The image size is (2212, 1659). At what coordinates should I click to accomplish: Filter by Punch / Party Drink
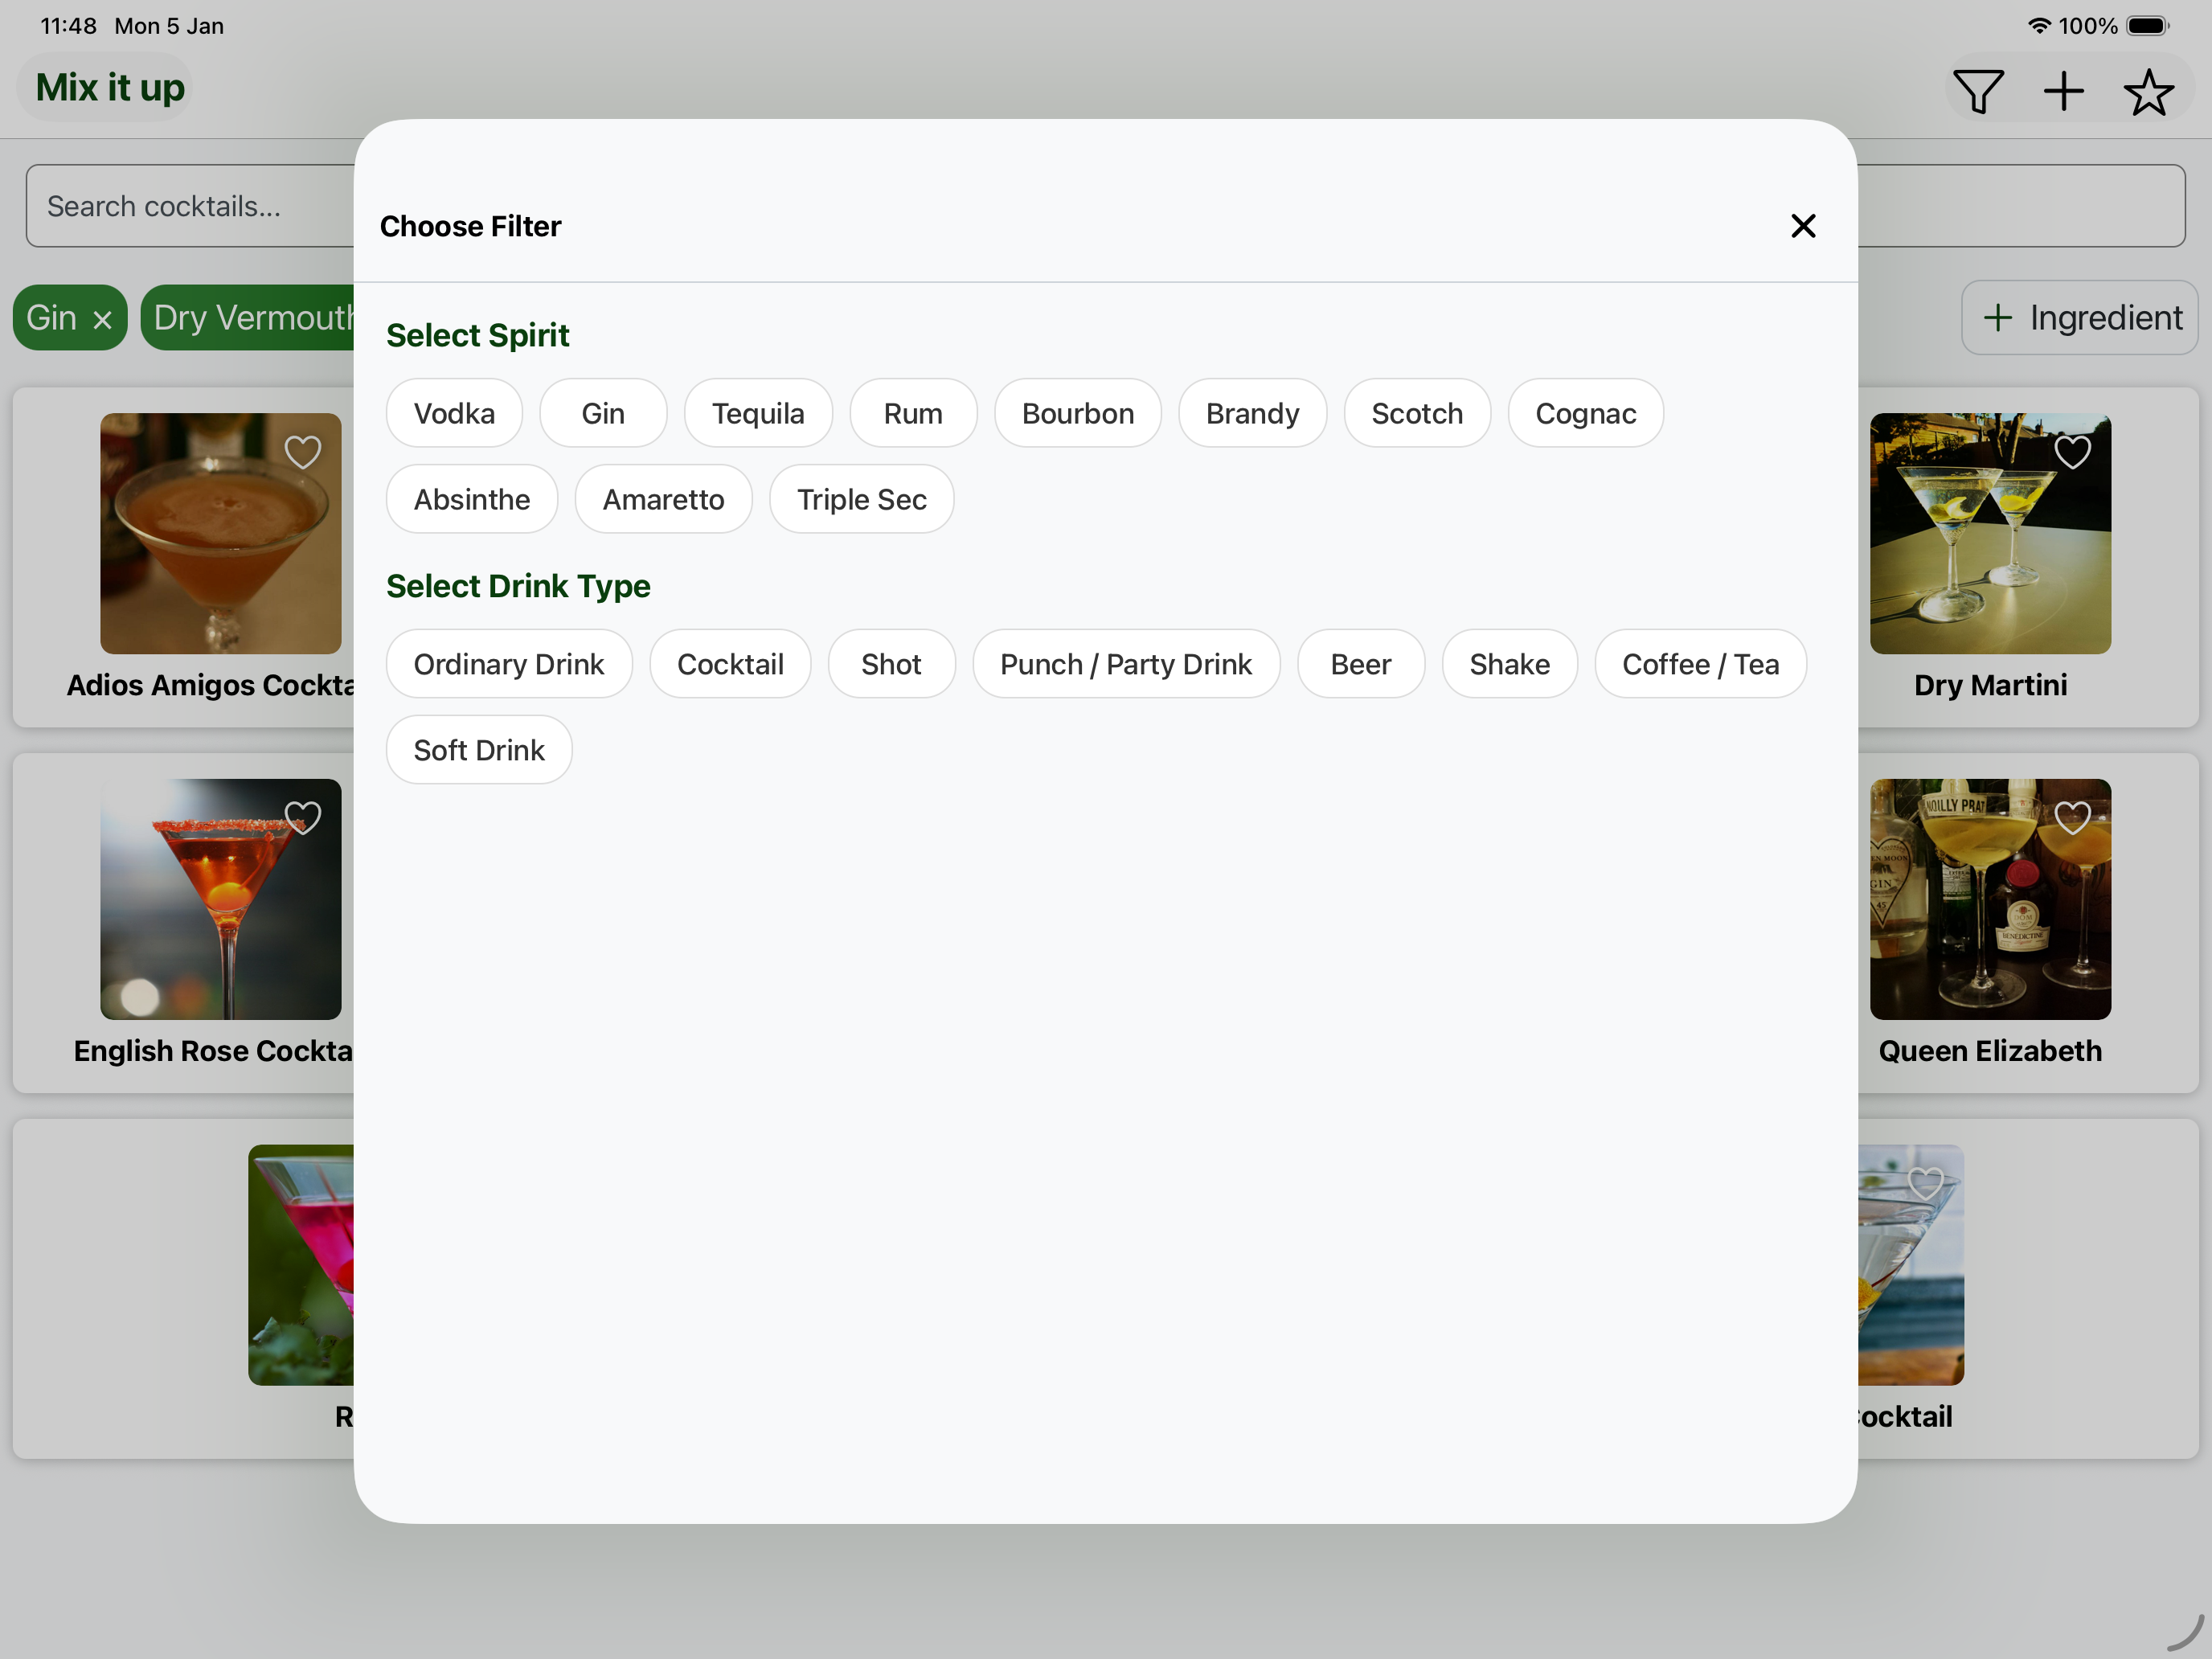1126,664
